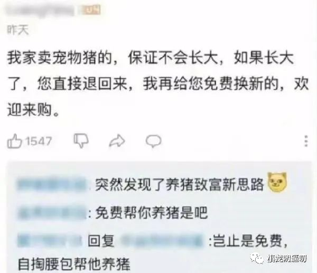This screenshot has width=317, height=273.
Task: Open third replier's blurred username
Action: click(x=50, y=241)
